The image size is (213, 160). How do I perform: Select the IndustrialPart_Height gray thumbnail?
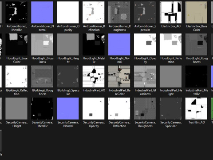171,76
